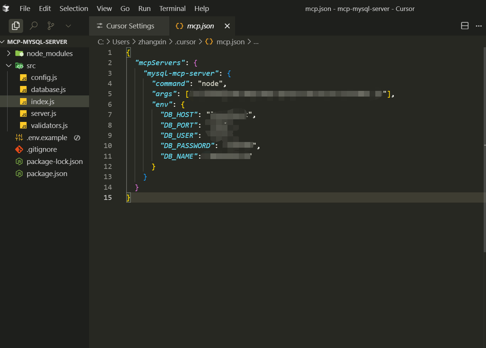Screen dimensions: 486x348
Task: Switch to the Cursor Settings tab
Action: pyautogui.click(x=130, y=26)
